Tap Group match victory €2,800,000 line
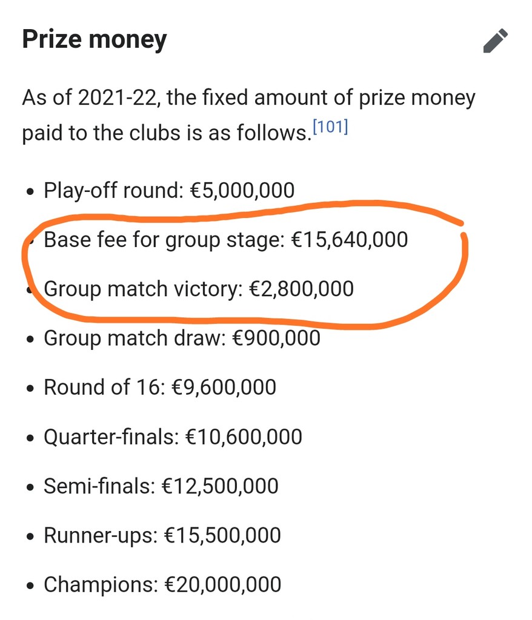This screenshot has height=620, width=532. pos(199,289)
